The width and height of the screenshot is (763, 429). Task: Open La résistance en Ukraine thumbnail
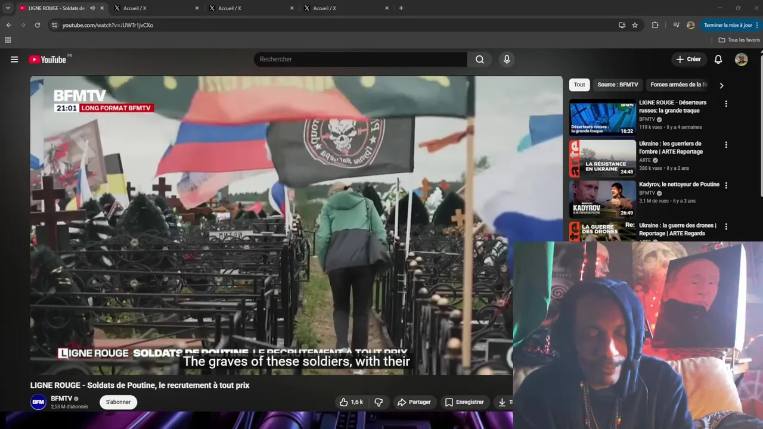coord(603,158)
